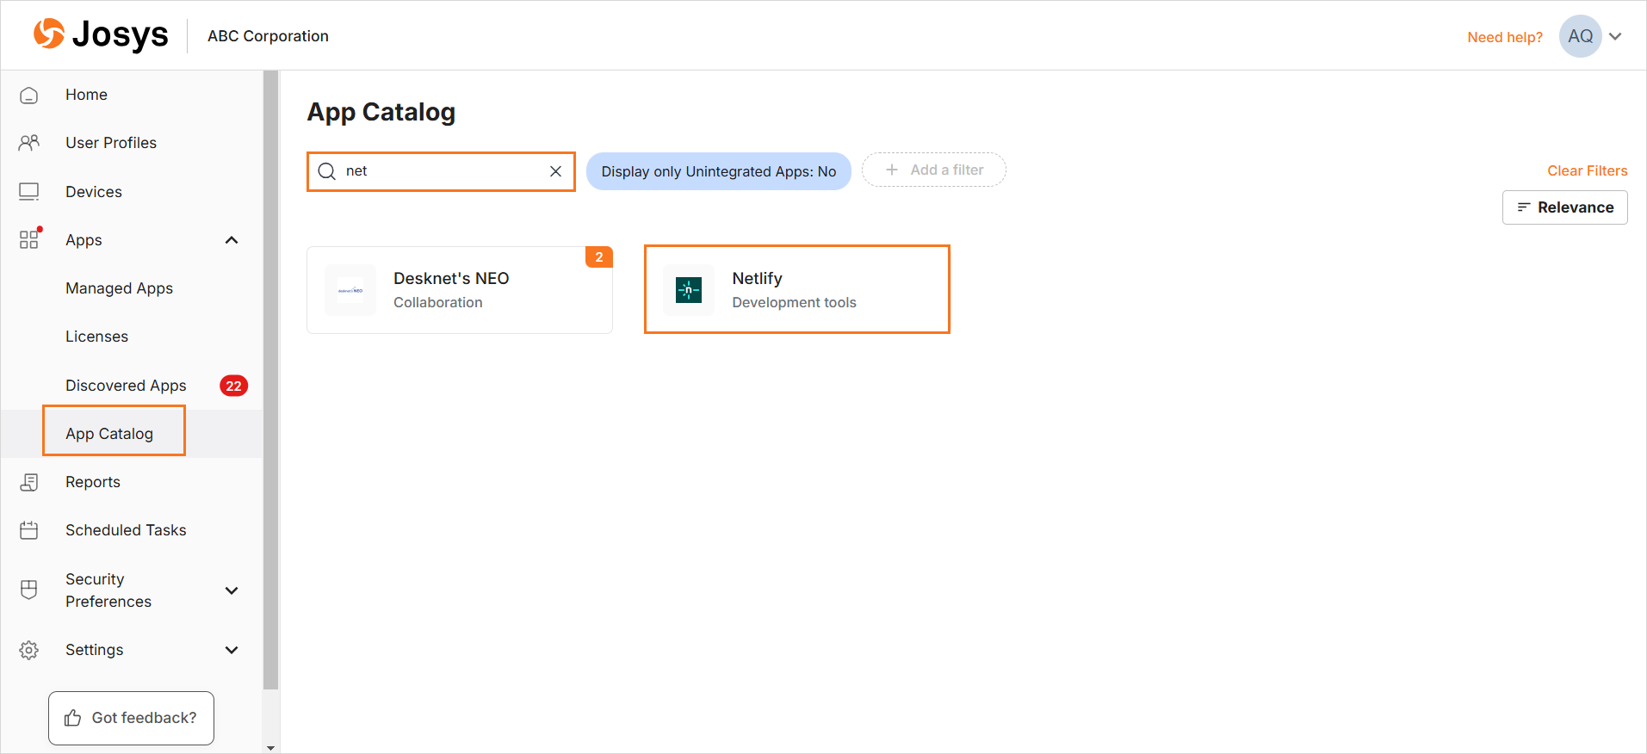Click the User Profiles people icon
The image size is (1647, 754).
coord(29,143)
